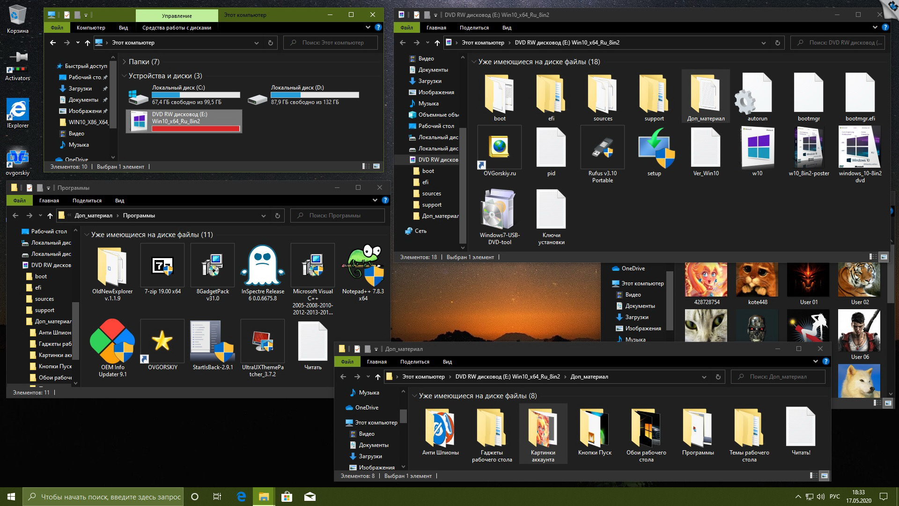This screenshot has width=899, height=506.
Task: Switch Этот компьютер window to details view
Action: tap(366, 166)
